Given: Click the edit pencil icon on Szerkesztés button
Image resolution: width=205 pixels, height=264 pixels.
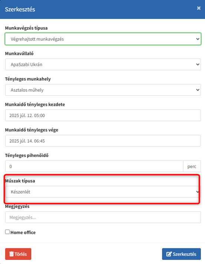Looking at the screenshot, I should (169, 254).
